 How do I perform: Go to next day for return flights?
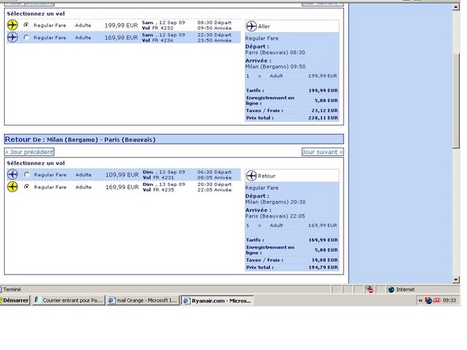click(x=323, y=152)
